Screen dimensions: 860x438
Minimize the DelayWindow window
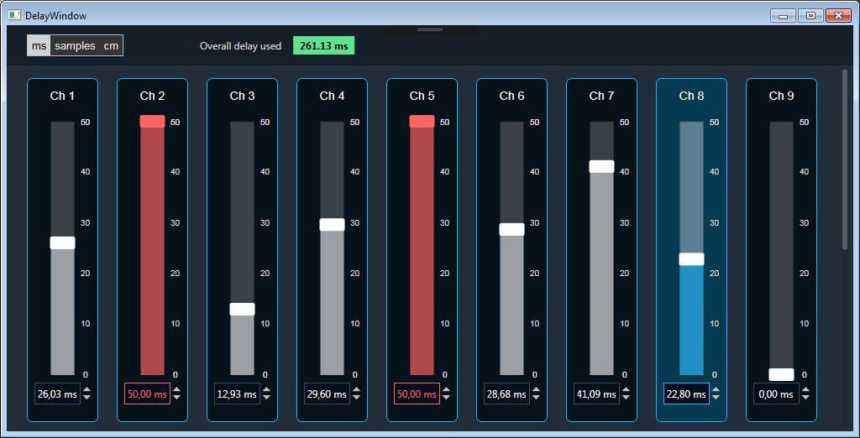pos(784,15)
